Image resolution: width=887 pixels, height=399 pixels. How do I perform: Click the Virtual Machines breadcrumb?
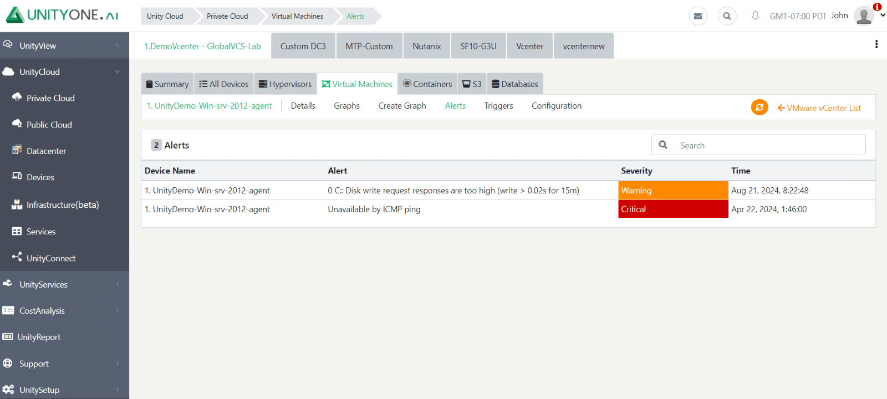click(297, 16)
